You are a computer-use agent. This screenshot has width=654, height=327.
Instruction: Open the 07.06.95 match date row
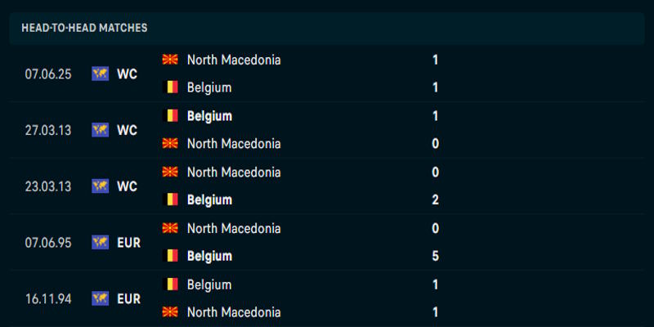[x=48, y=242]
